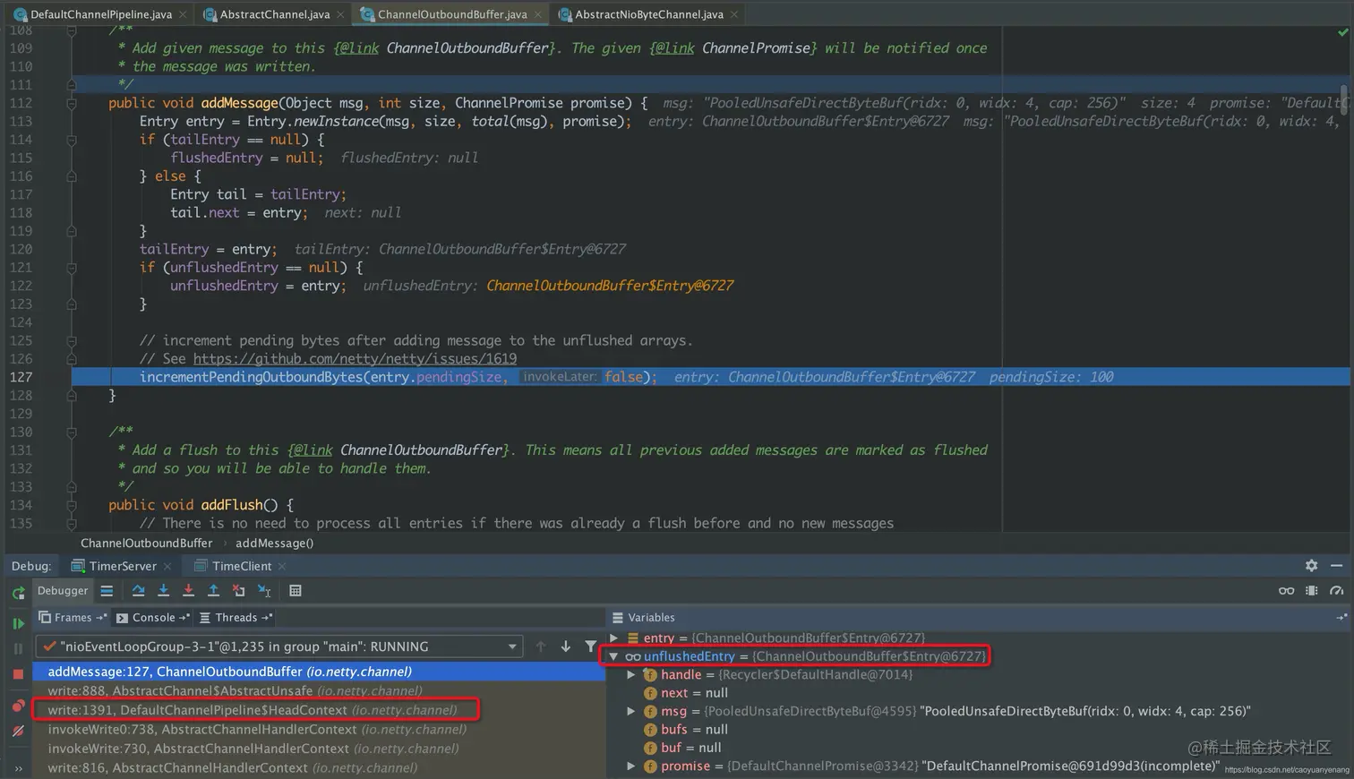Click Resume Program green play icon
The height and width of the screenshot is (779, 1354).
18,623
